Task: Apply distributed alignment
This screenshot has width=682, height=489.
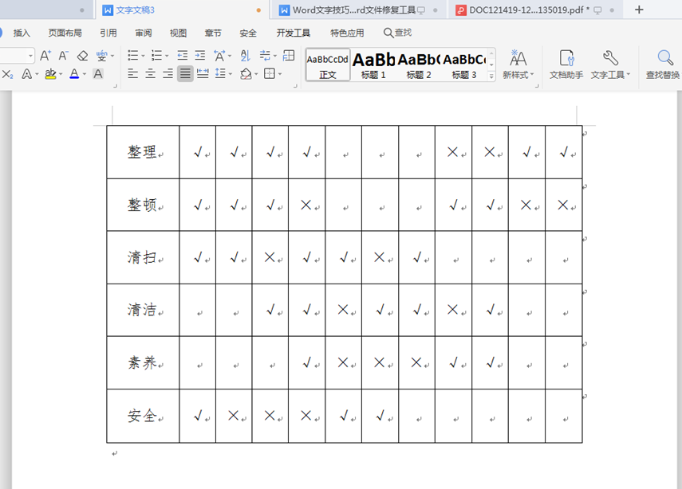Action: coord(203,74)
